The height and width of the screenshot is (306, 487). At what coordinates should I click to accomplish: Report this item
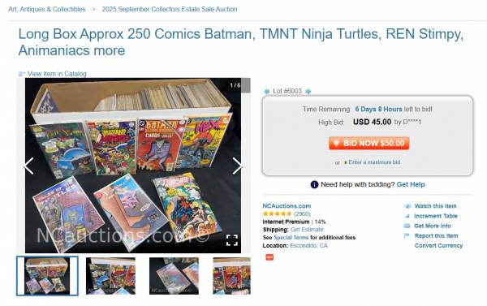(x=437, y=236)
